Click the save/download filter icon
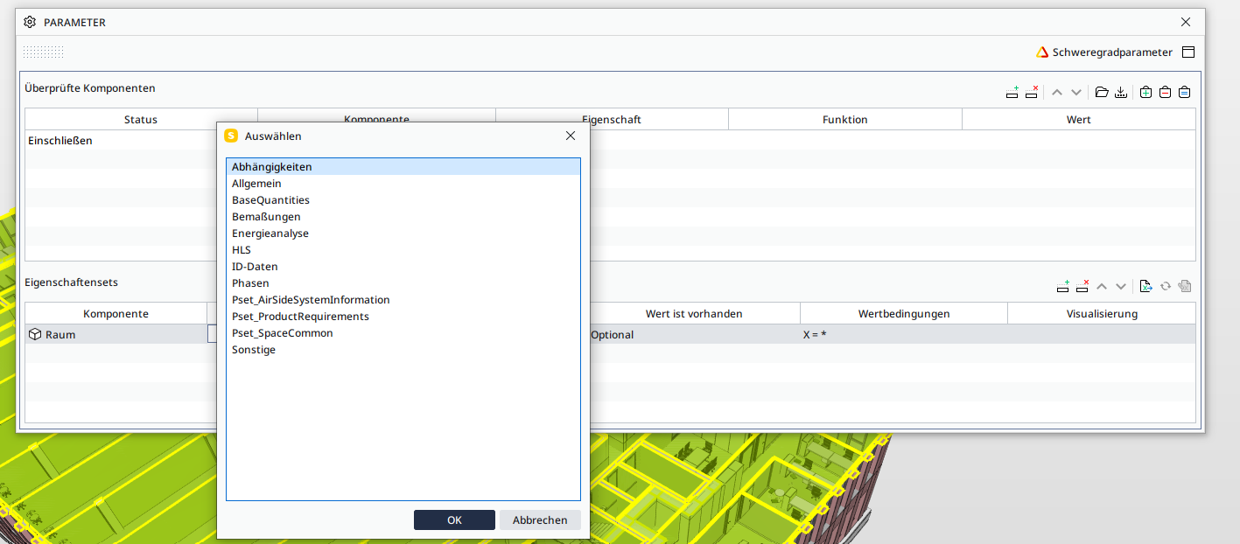 [x=1121, y=92]
